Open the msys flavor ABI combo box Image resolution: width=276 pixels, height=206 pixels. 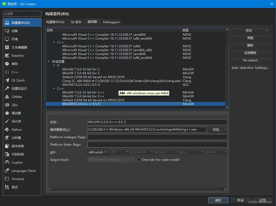click(x=168, y=152)
